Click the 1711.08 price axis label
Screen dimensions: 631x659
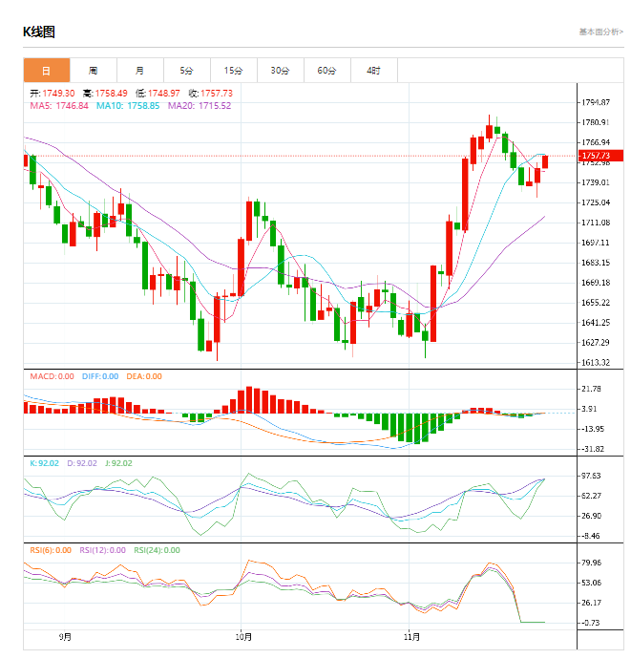coord(596,223)
